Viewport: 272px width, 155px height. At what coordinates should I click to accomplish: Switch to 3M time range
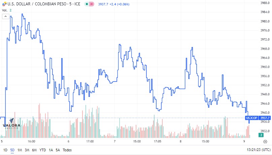[x=27, y=150]
